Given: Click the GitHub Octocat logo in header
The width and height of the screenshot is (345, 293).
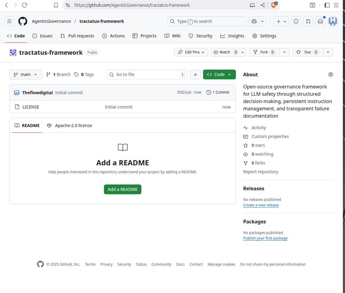Looking at the screenshot, I should (23, 21).
